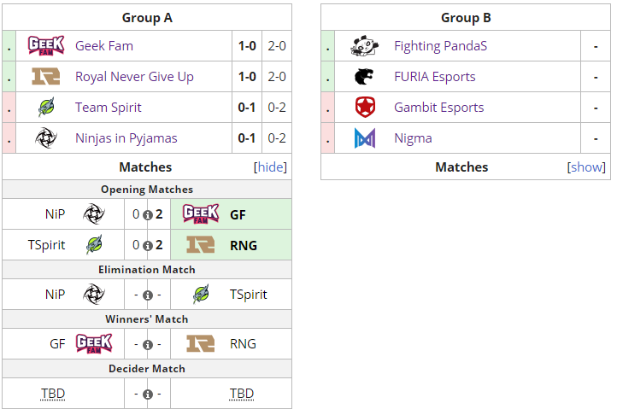Viewport: 617px width, 415px height.
Task: Open the Royal Never Give Up link
Action: (134, 77)
